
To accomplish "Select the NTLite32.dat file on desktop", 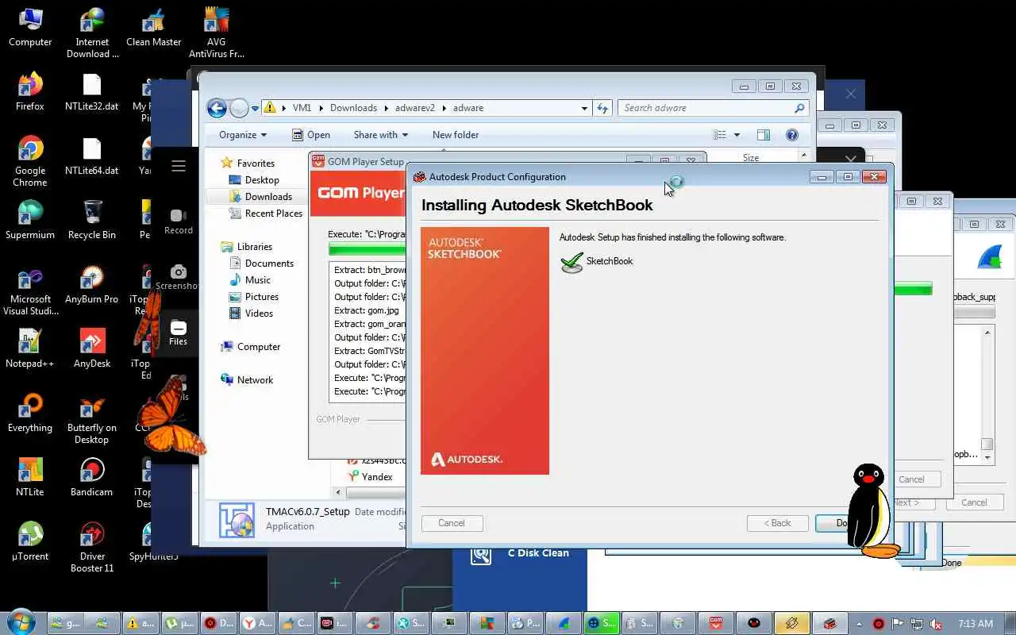I will point(92,92).
